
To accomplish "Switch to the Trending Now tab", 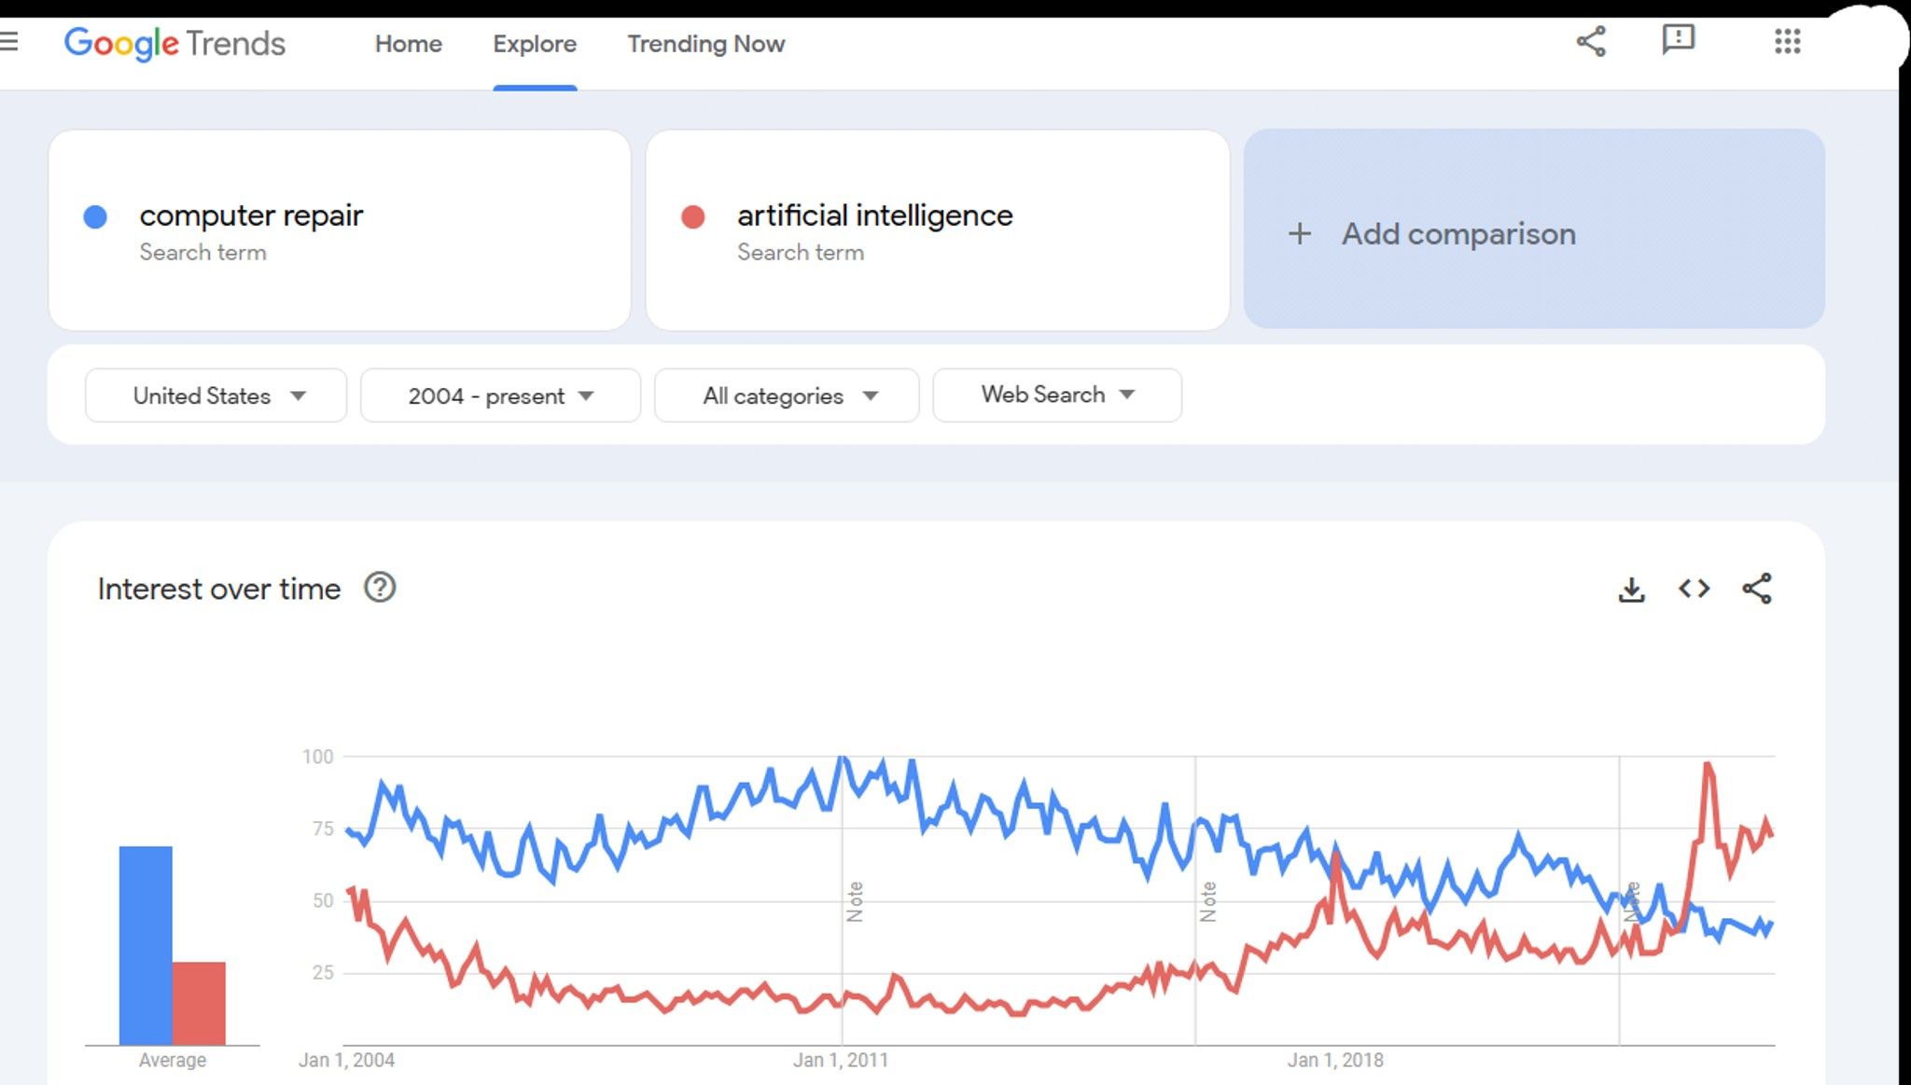I will tap(705, 44).
